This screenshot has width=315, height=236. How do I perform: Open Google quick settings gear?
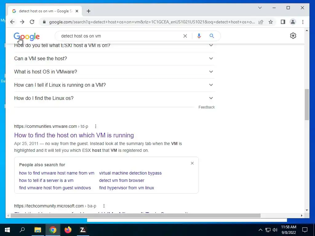(x=293, y=36)
